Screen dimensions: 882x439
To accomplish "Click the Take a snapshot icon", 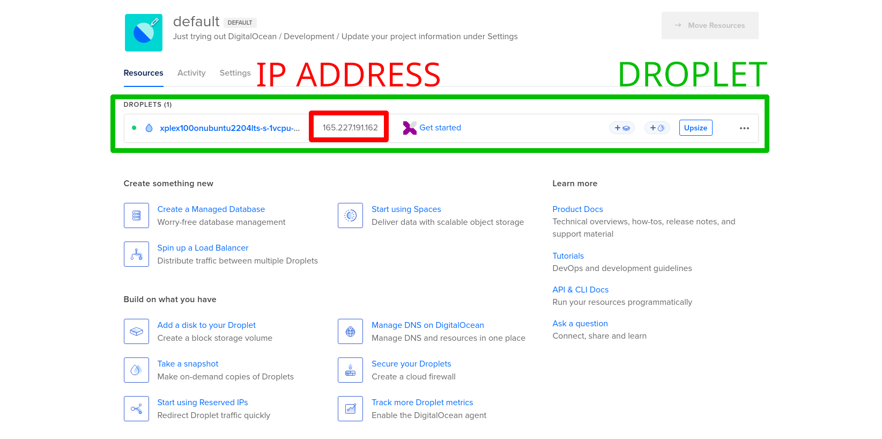I will (136, 370).
